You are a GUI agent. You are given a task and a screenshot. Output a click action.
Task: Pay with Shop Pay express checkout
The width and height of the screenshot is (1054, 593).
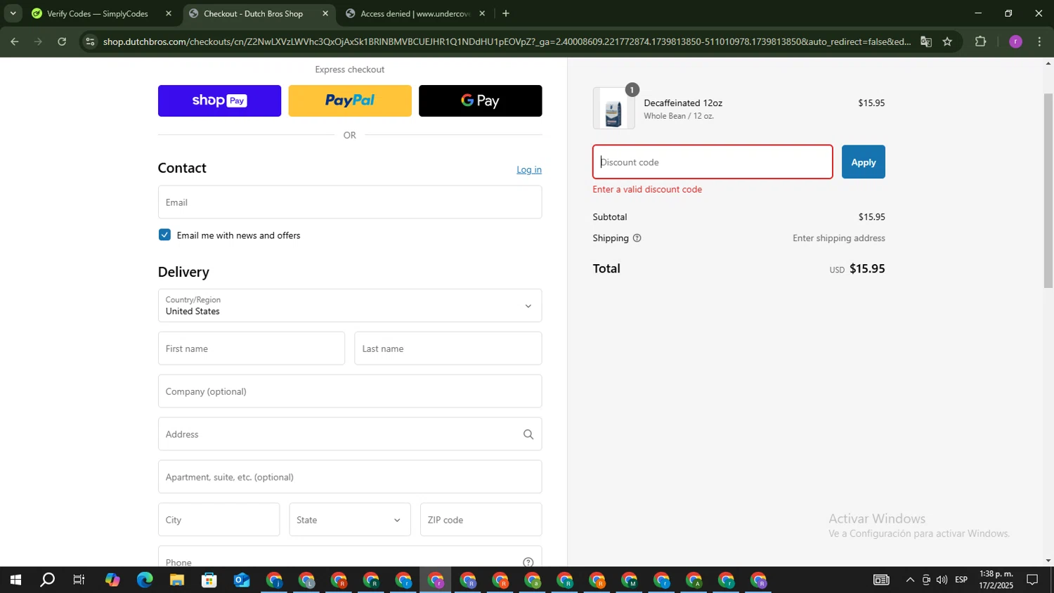point(219,100)
